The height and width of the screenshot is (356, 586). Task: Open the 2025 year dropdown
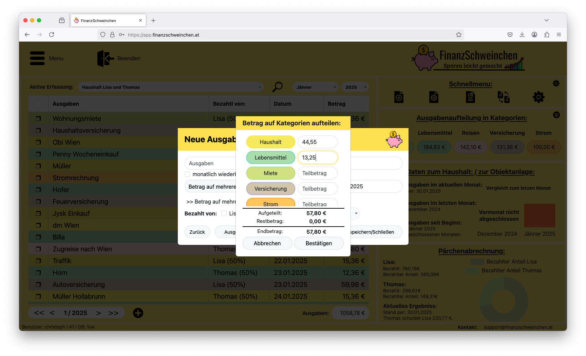[x=355, y=87]
